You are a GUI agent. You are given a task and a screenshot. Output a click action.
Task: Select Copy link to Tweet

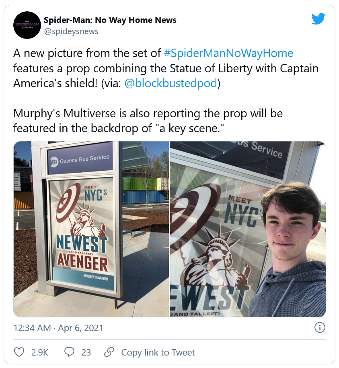(158, 352)
